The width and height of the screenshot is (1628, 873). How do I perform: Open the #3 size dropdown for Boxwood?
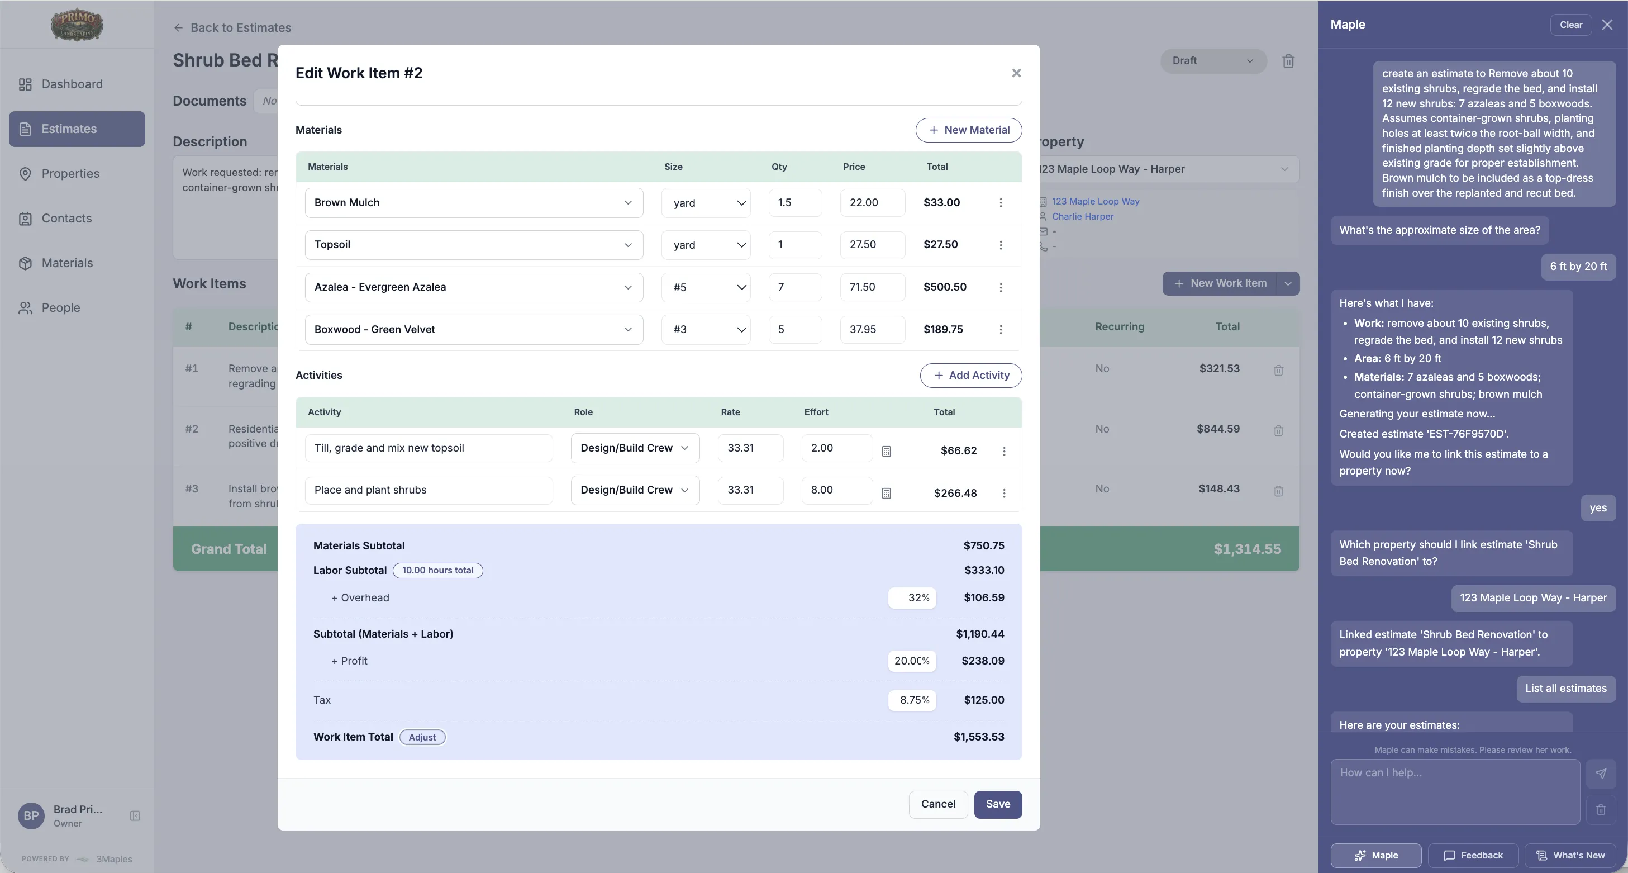point(705,329)
